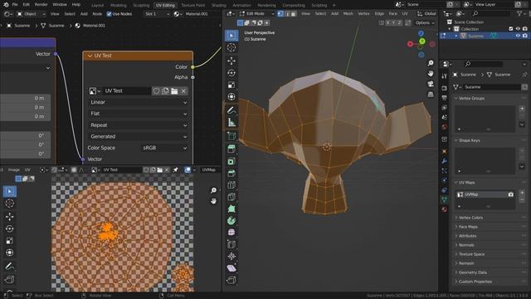This screenshot has width=531, height=299.
Task: Select the Transform tool in 3D viewport
Action: tap(231, 96)
